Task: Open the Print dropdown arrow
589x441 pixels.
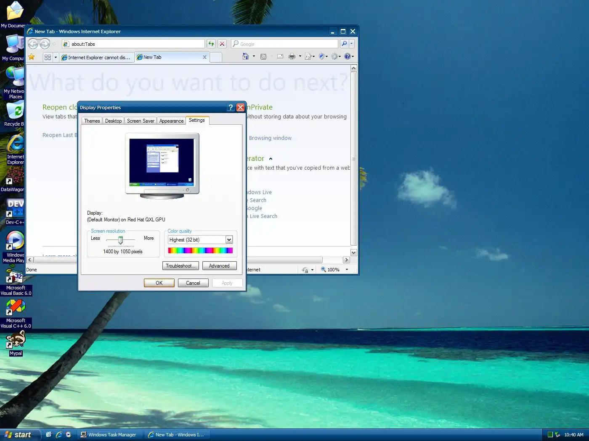Action: [300, 56]
